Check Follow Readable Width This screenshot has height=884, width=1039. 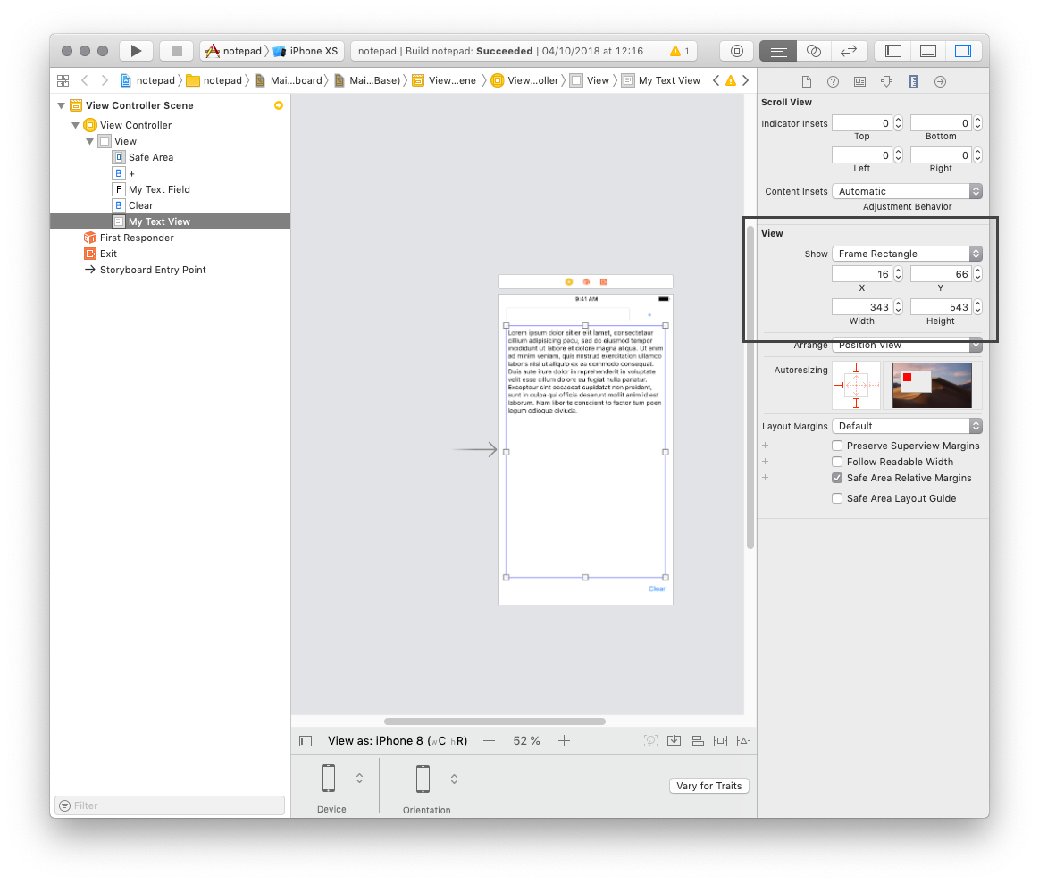tap(837, 462)
